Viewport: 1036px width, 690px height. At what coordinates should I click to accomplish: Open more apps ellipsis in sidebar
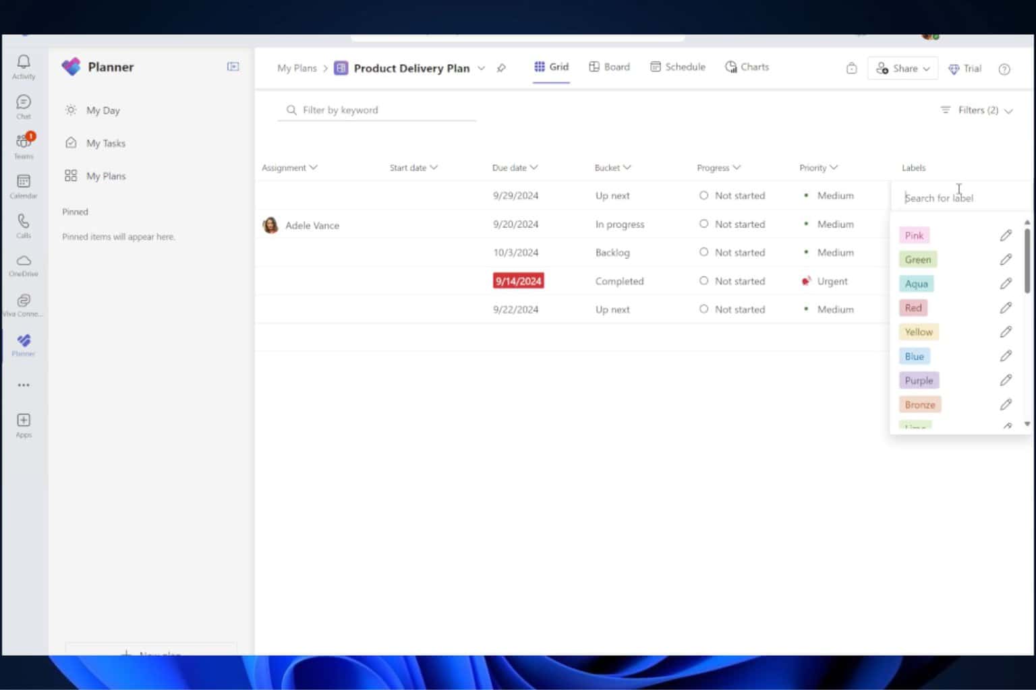(24, 385)
